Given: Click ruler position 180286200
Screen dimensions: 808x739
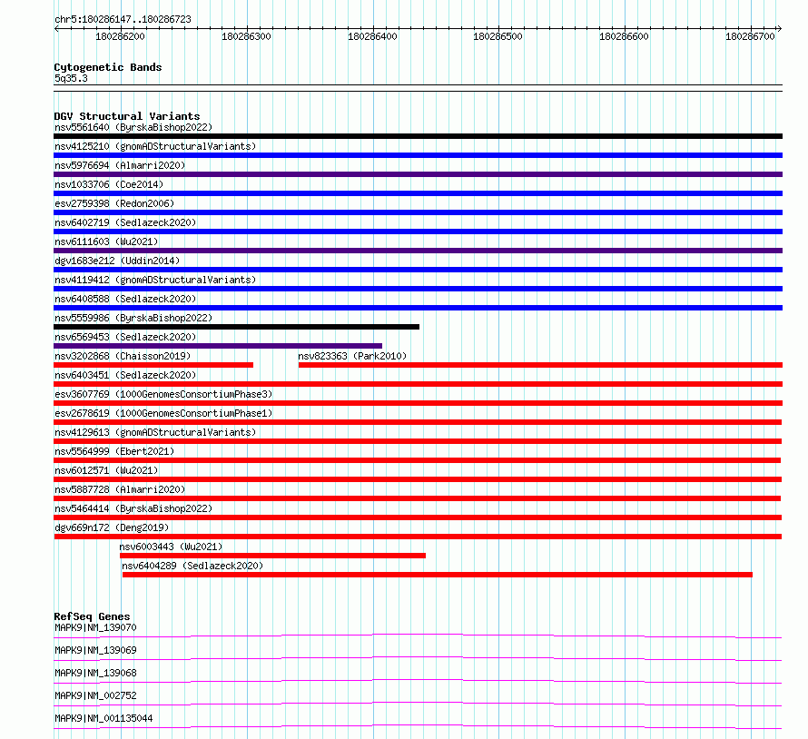Looking at the screenshot, I should click(x=120, y=36).
